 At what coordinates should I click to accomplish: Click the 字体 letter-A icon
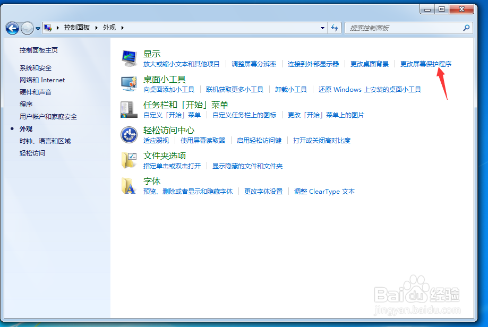pos(128,186)
